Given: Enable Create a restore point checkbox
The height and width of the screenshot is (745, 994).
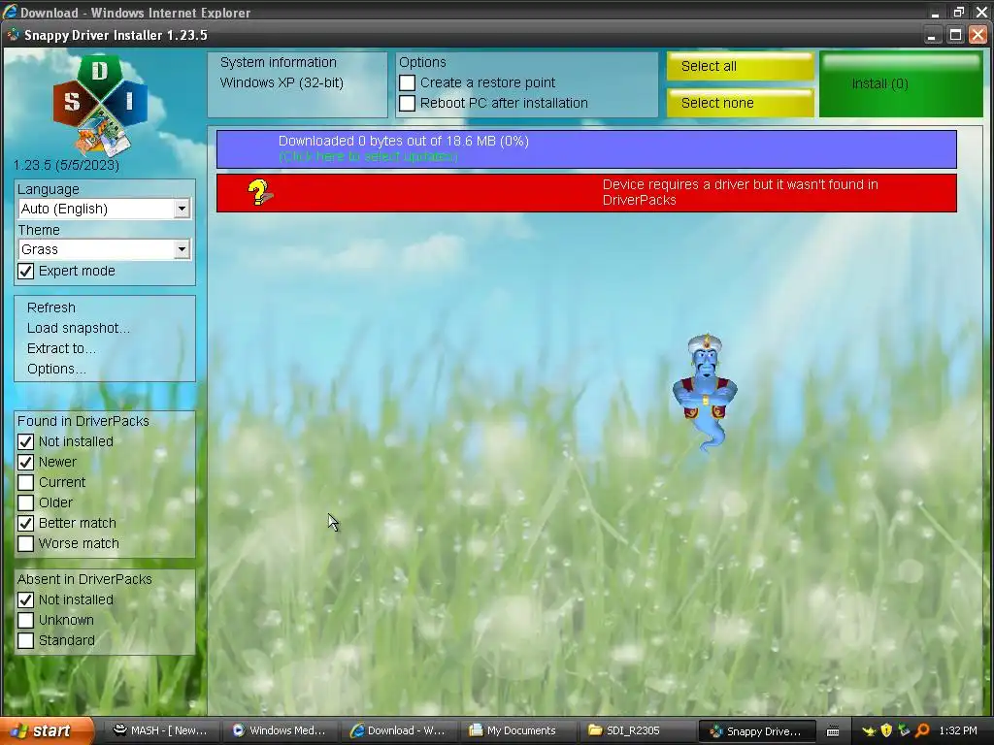Looking at the screenshot, I should [407, 83].
